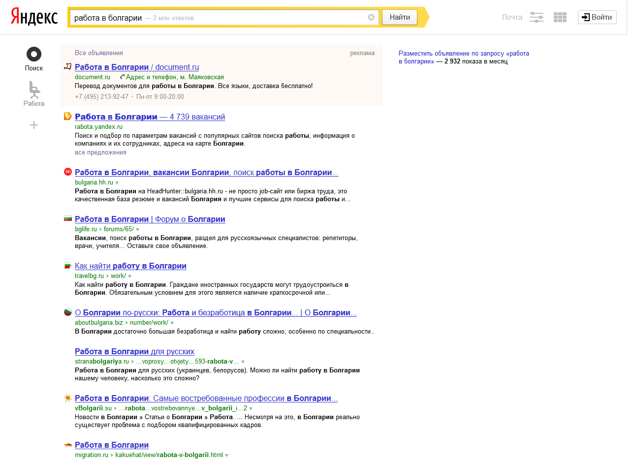Open the green travelbg.ru URL
Image resolution: width=635 pixels, height=460 pixels.
pyautogui.click(x=89, y=276)
